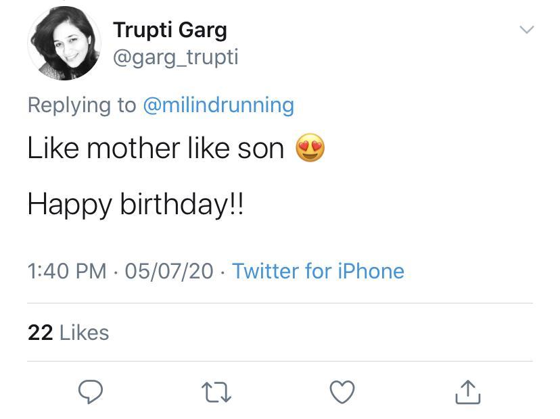This screenshot has height=419, width=560.
Task: Select the 'Like mother like son' text
Action: coord(156,149)
